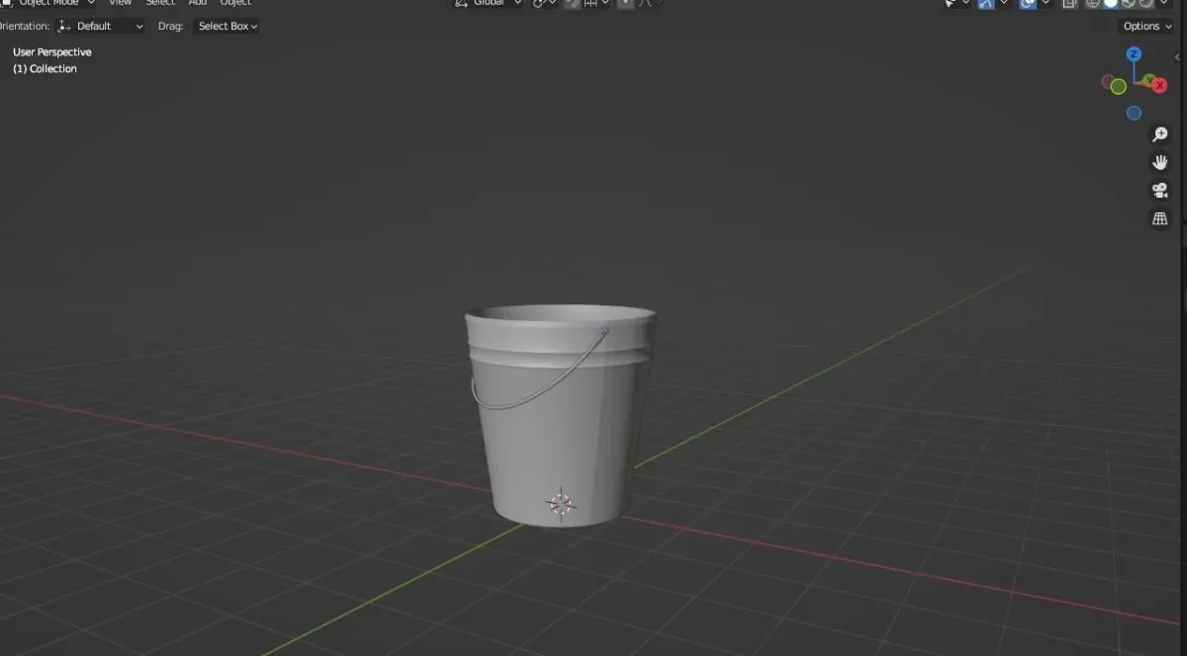Click the 3D cursor at bucket base

561,504
